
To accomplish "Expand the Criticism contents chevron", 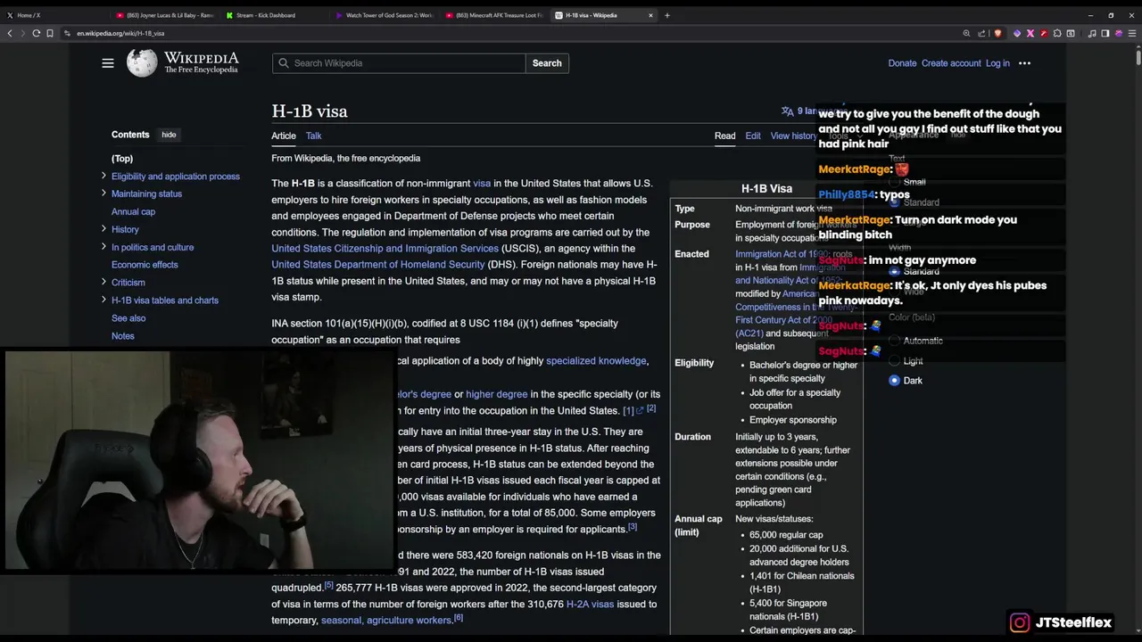I will 103,282.
